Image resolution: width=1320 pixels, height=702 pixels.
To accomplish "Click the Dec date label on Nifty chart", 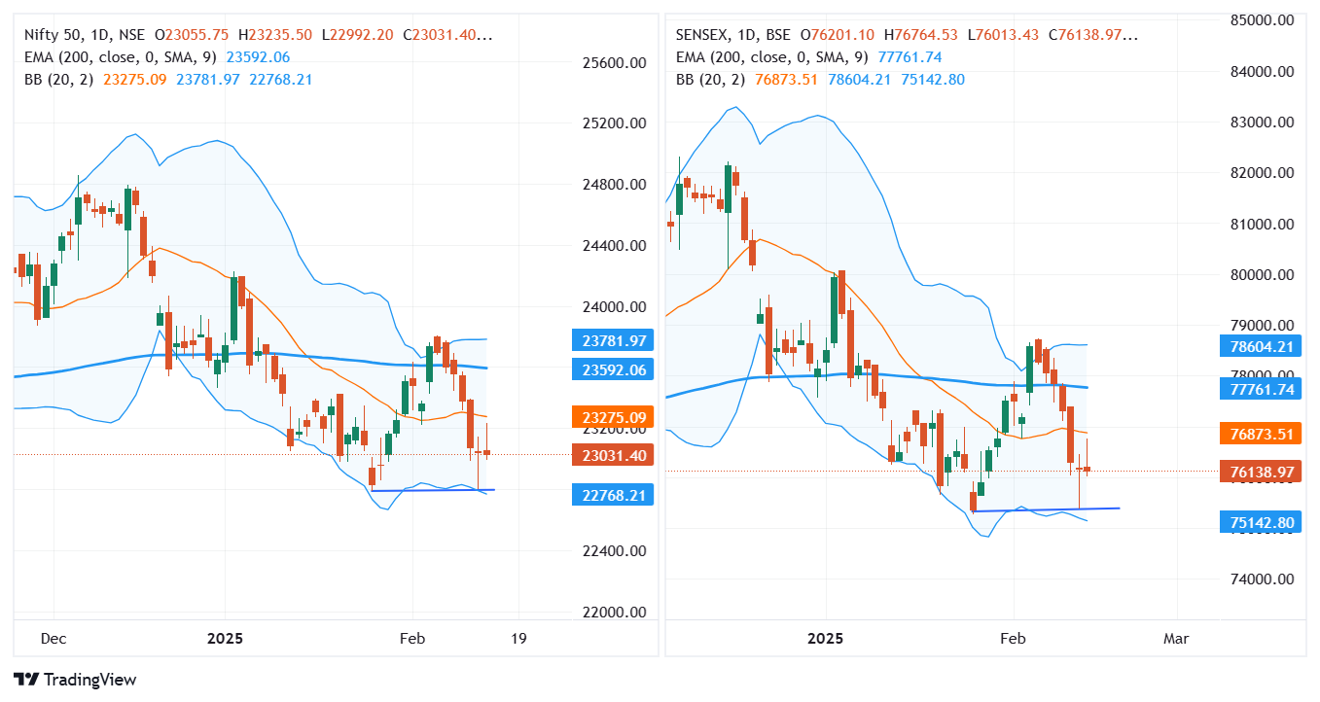I will click(x=54, y=639).
